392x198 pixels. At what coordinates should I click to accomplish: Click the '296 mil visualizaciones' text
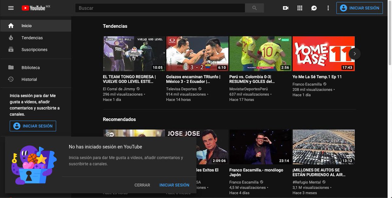coord(123,94)
